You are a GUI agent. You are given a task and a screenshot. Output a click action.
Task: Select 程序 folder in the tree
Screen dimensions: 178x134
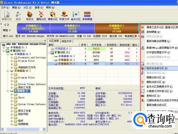pos(21,121)
